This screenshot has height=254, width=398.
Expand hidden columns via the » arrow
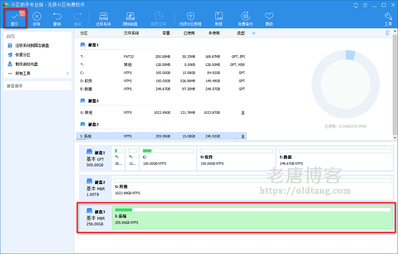tap(253, 33)
